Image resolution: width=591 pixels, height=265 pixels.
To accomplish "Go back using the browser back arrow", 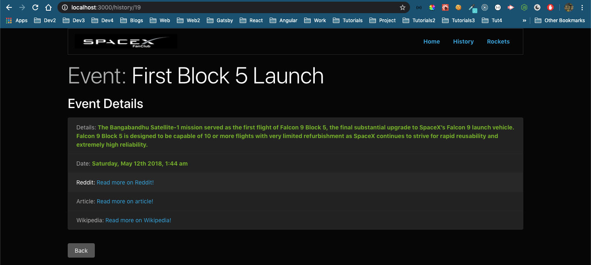I will (9, 7).
